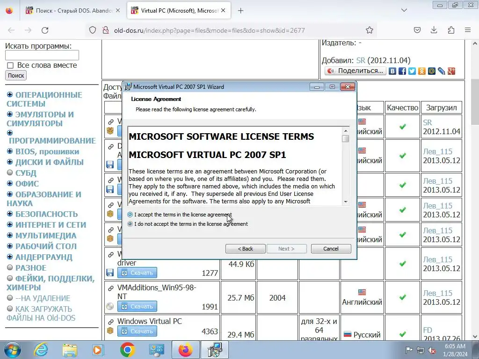Screen dimensions: 479x359
Task: Close the 'Поиск - Старый DOS' tab
Action: (118, 11)
